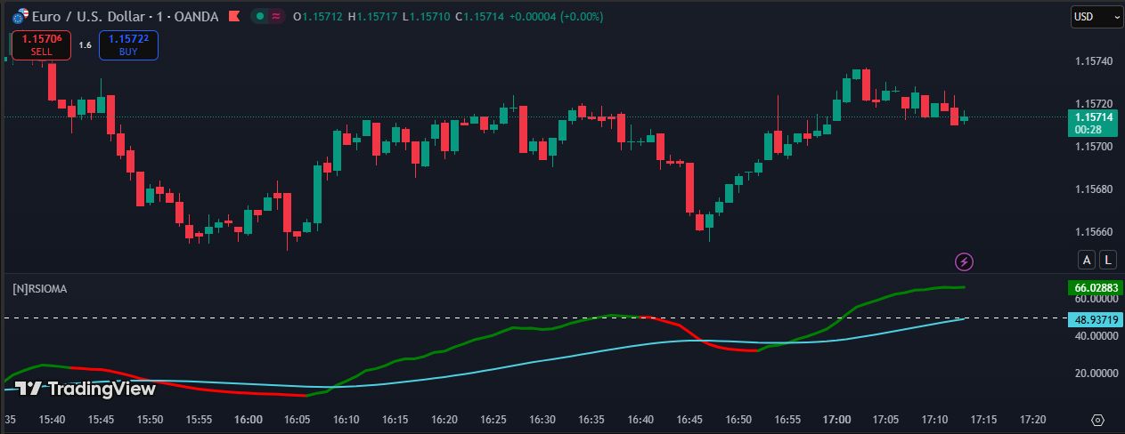
Task: Click the green 66.02883 indicator value label
Action: (x=1095, y=287)
